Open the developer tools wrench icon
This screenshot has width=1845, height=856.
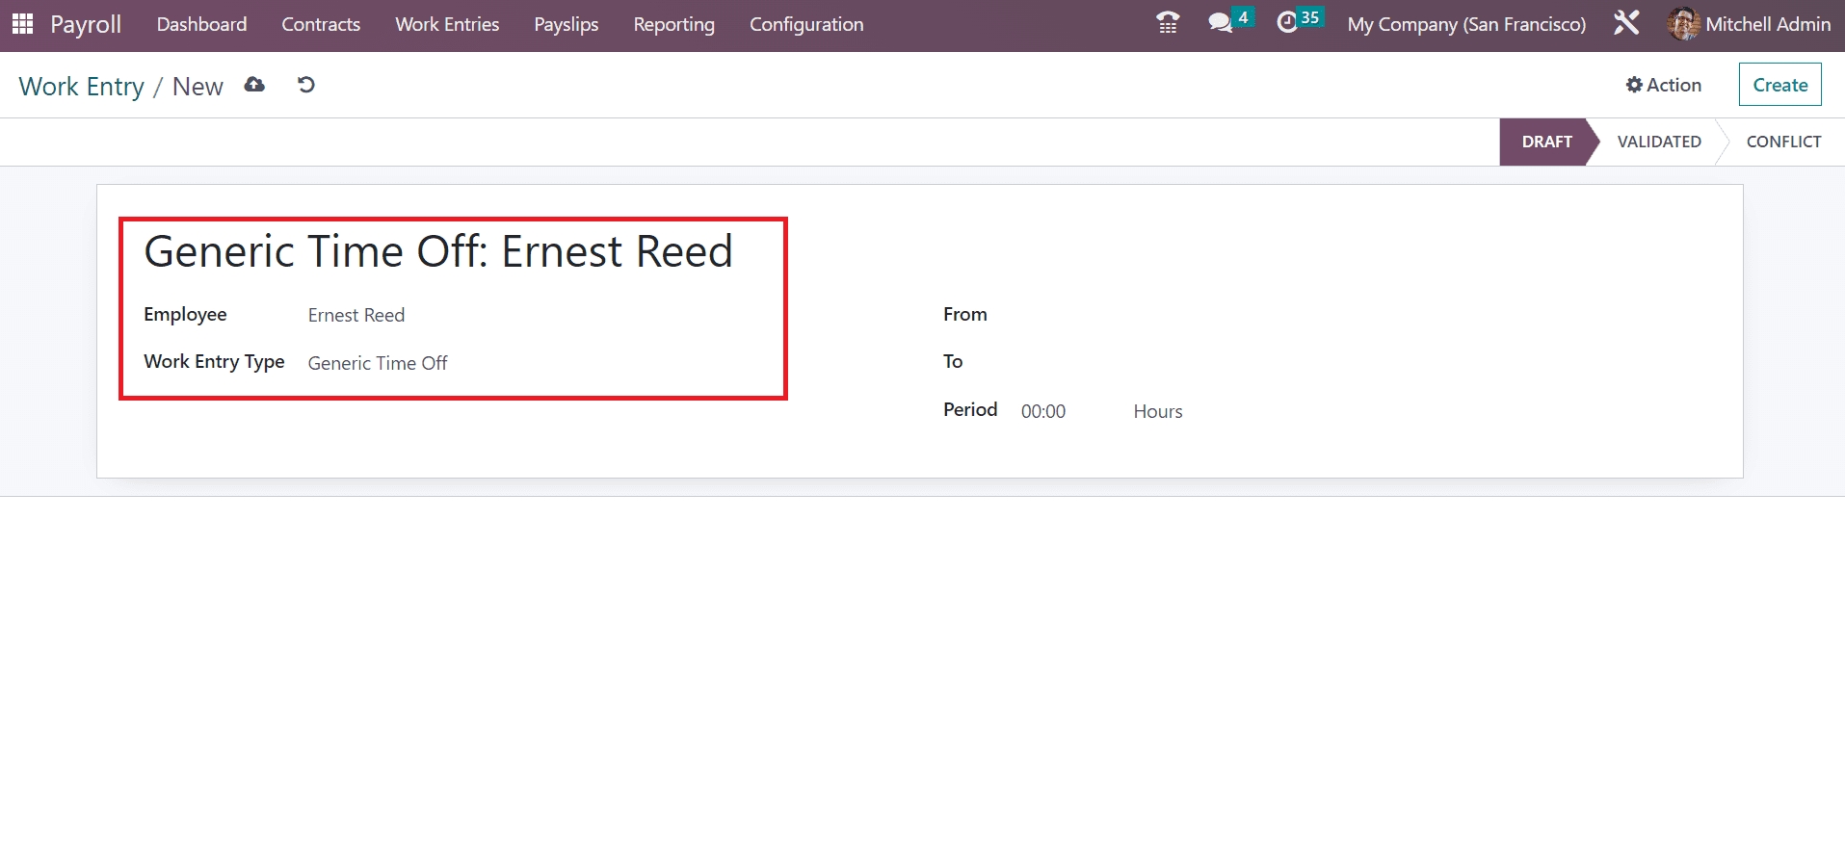[x=1626, y=23]
